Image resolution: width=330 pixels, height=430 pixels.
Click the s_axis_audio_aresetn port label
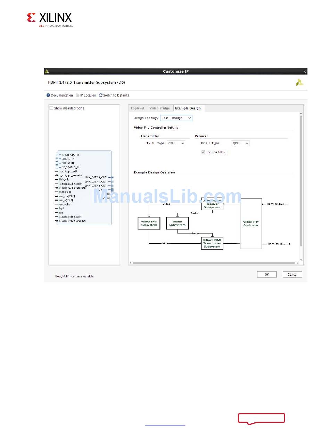tap(73, 188)
